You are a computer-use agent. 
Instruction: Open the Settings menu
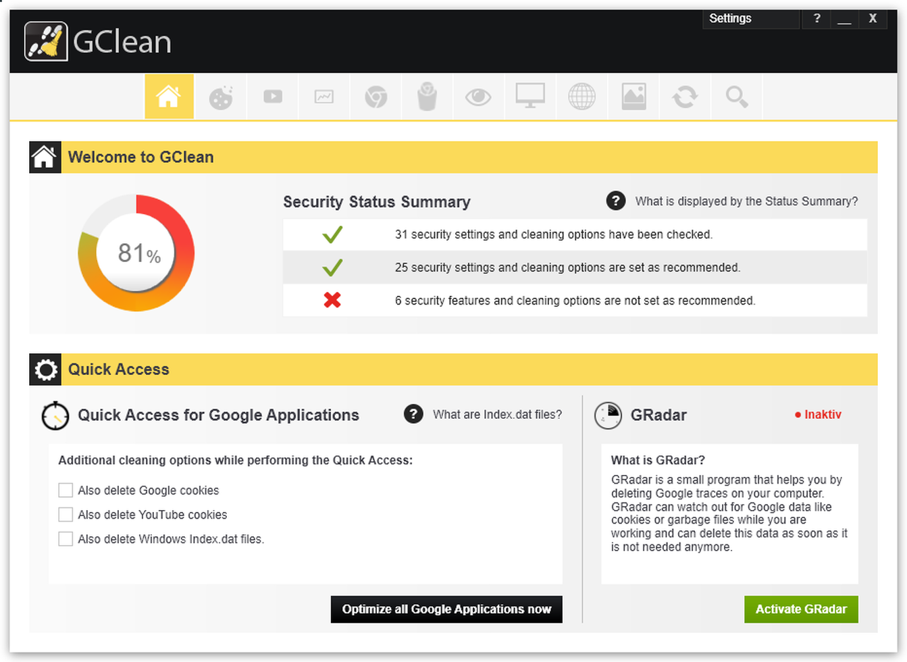pos(730,19)
